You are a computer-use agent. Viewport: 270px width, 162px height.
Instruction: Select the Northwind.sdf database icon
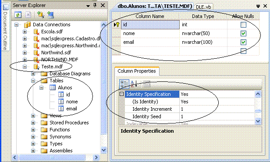pos(36,53)
